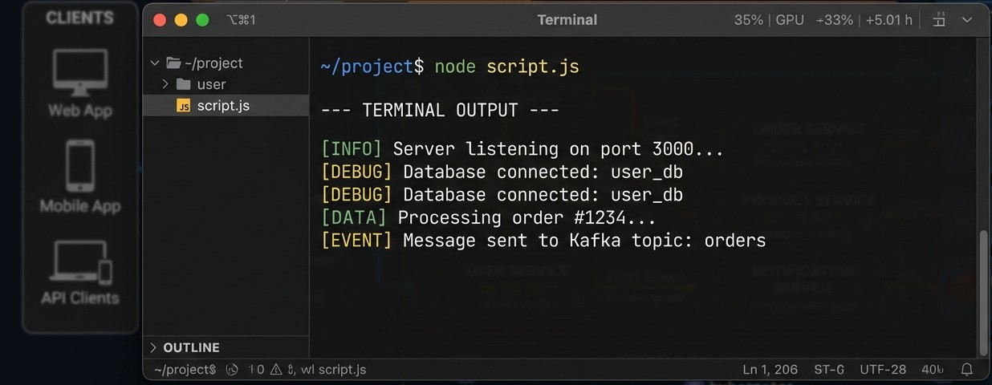Click the split layout icon in title bar
The image size is (992, 385).
[x=939, y=20]
